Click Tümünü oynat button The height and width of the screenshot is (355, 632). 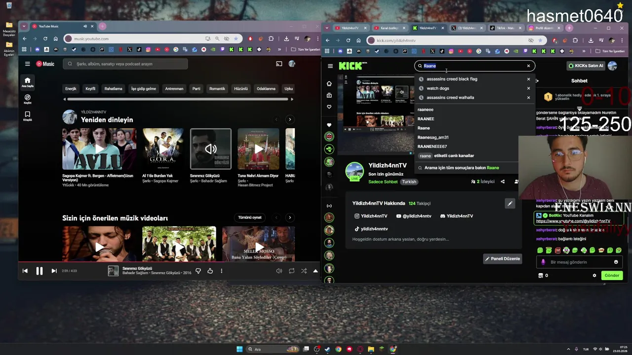250,217
